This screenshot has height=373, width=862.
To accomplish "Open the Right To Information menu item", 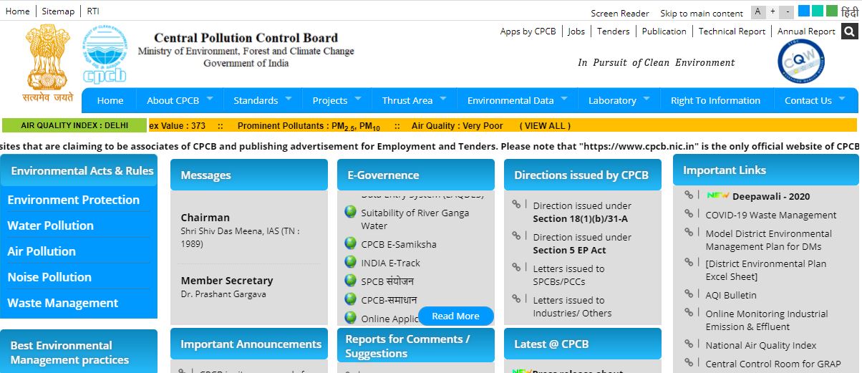I will pos(715,100).
